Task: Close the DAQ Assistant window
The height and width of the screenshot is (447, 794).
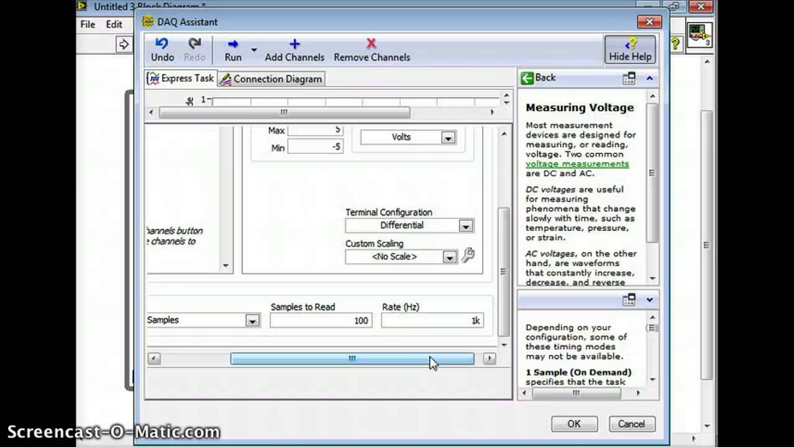Action: [x=649, y=22]
